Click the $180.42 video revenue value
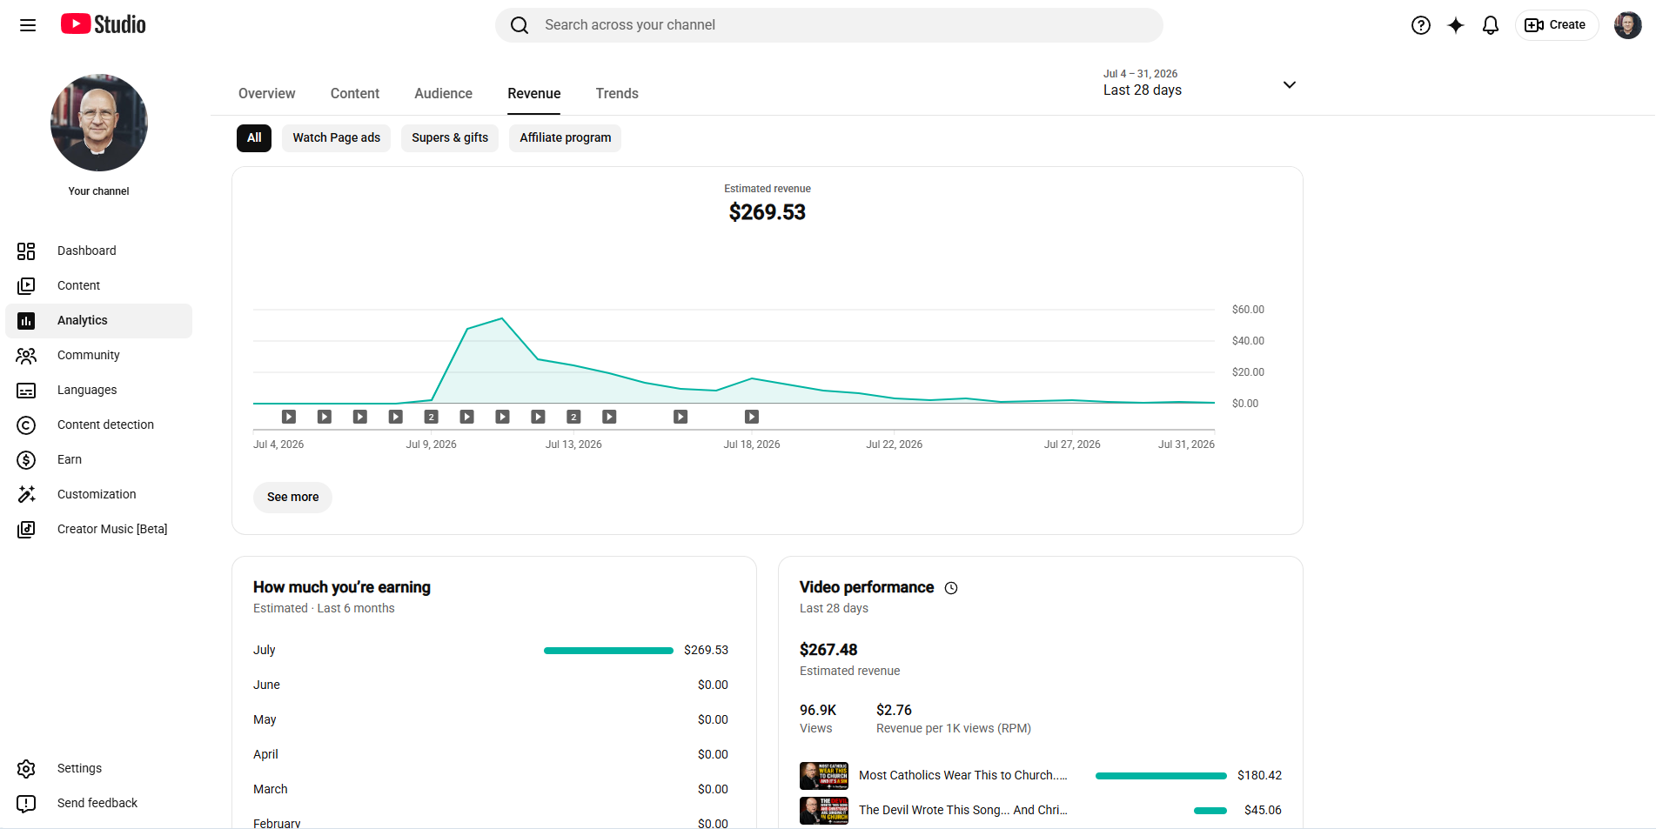Screen dimensions: 1656x829 (1259, 775)
